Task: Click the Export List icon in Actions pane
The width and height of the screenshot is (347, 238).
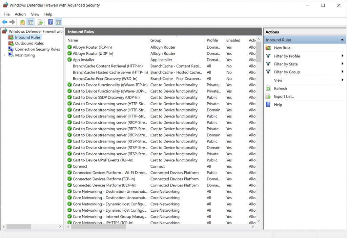Action: point(268,96)
